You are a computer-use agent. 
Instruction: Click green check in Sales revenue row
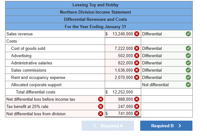pyautogui.click(x=188, y=34)
